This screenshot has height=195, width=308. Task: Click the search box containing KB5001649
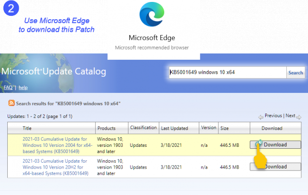coord(226,72)
